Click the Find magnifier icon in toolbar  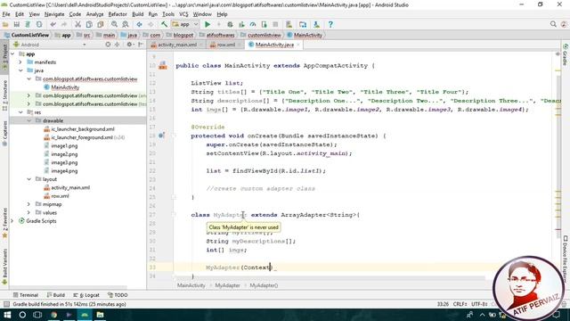(114, 24)
